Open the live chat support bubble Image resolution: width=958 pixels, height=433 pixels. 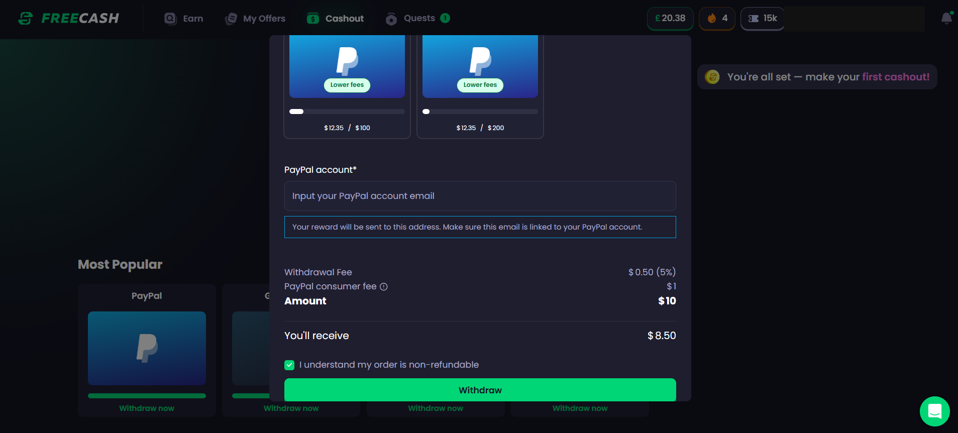click(x=934, y=411)
